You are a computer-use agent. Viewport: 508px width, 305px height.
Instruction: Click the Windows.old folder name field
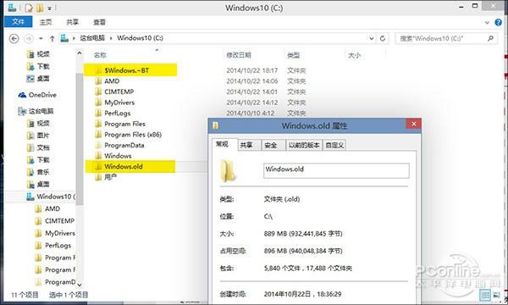pyautogui.click(x=336, y=170)
